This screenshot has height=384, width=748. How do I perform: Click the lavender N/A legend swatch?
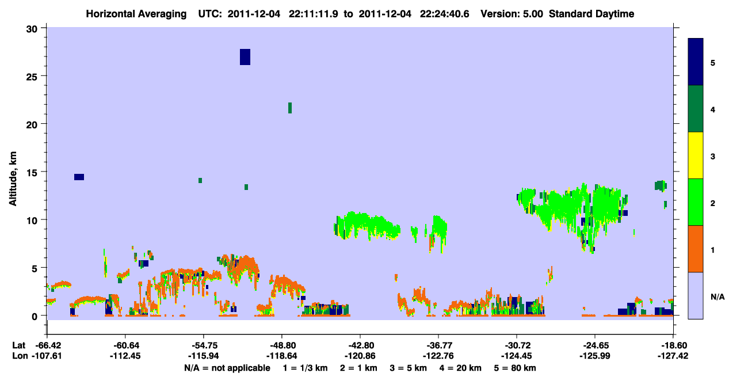pos(696,295)
